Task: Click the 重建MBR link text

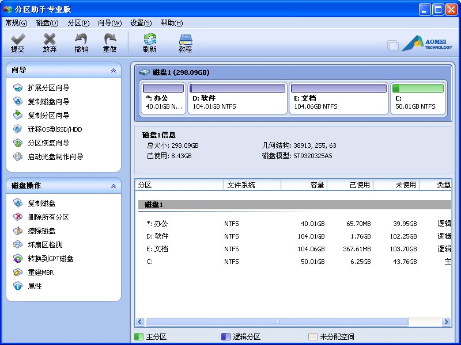Action: coord(41,273)
